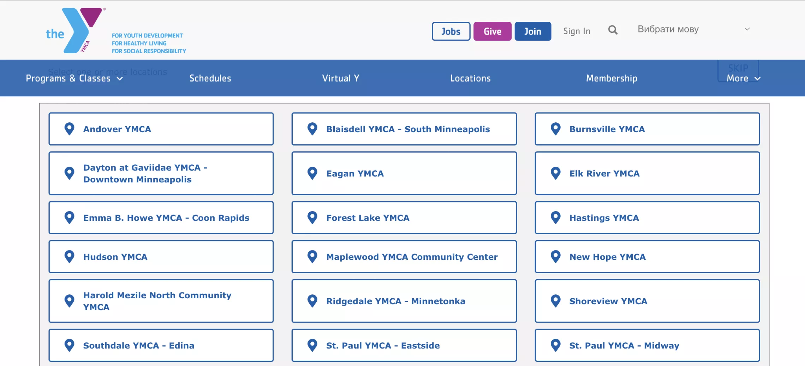Click the 'Emma B. Howe YMCA - Coon Rapids' text
805x366 pixels.
coord(166,218)
